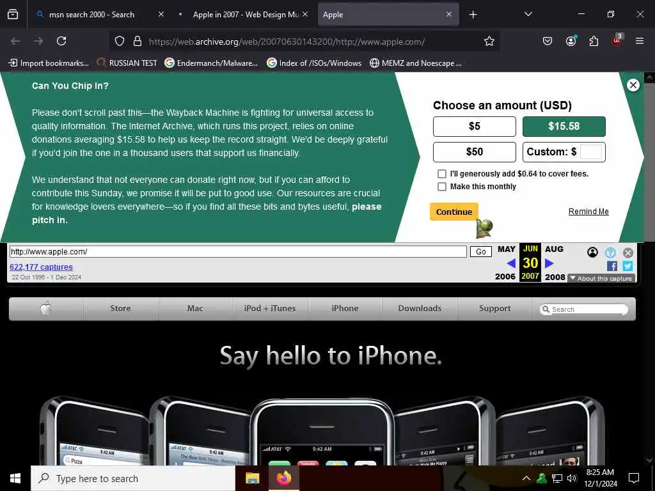Open the tracking protection shield
Screen dimensions: 655x491
pyautogui.click(x=120, y=42)
